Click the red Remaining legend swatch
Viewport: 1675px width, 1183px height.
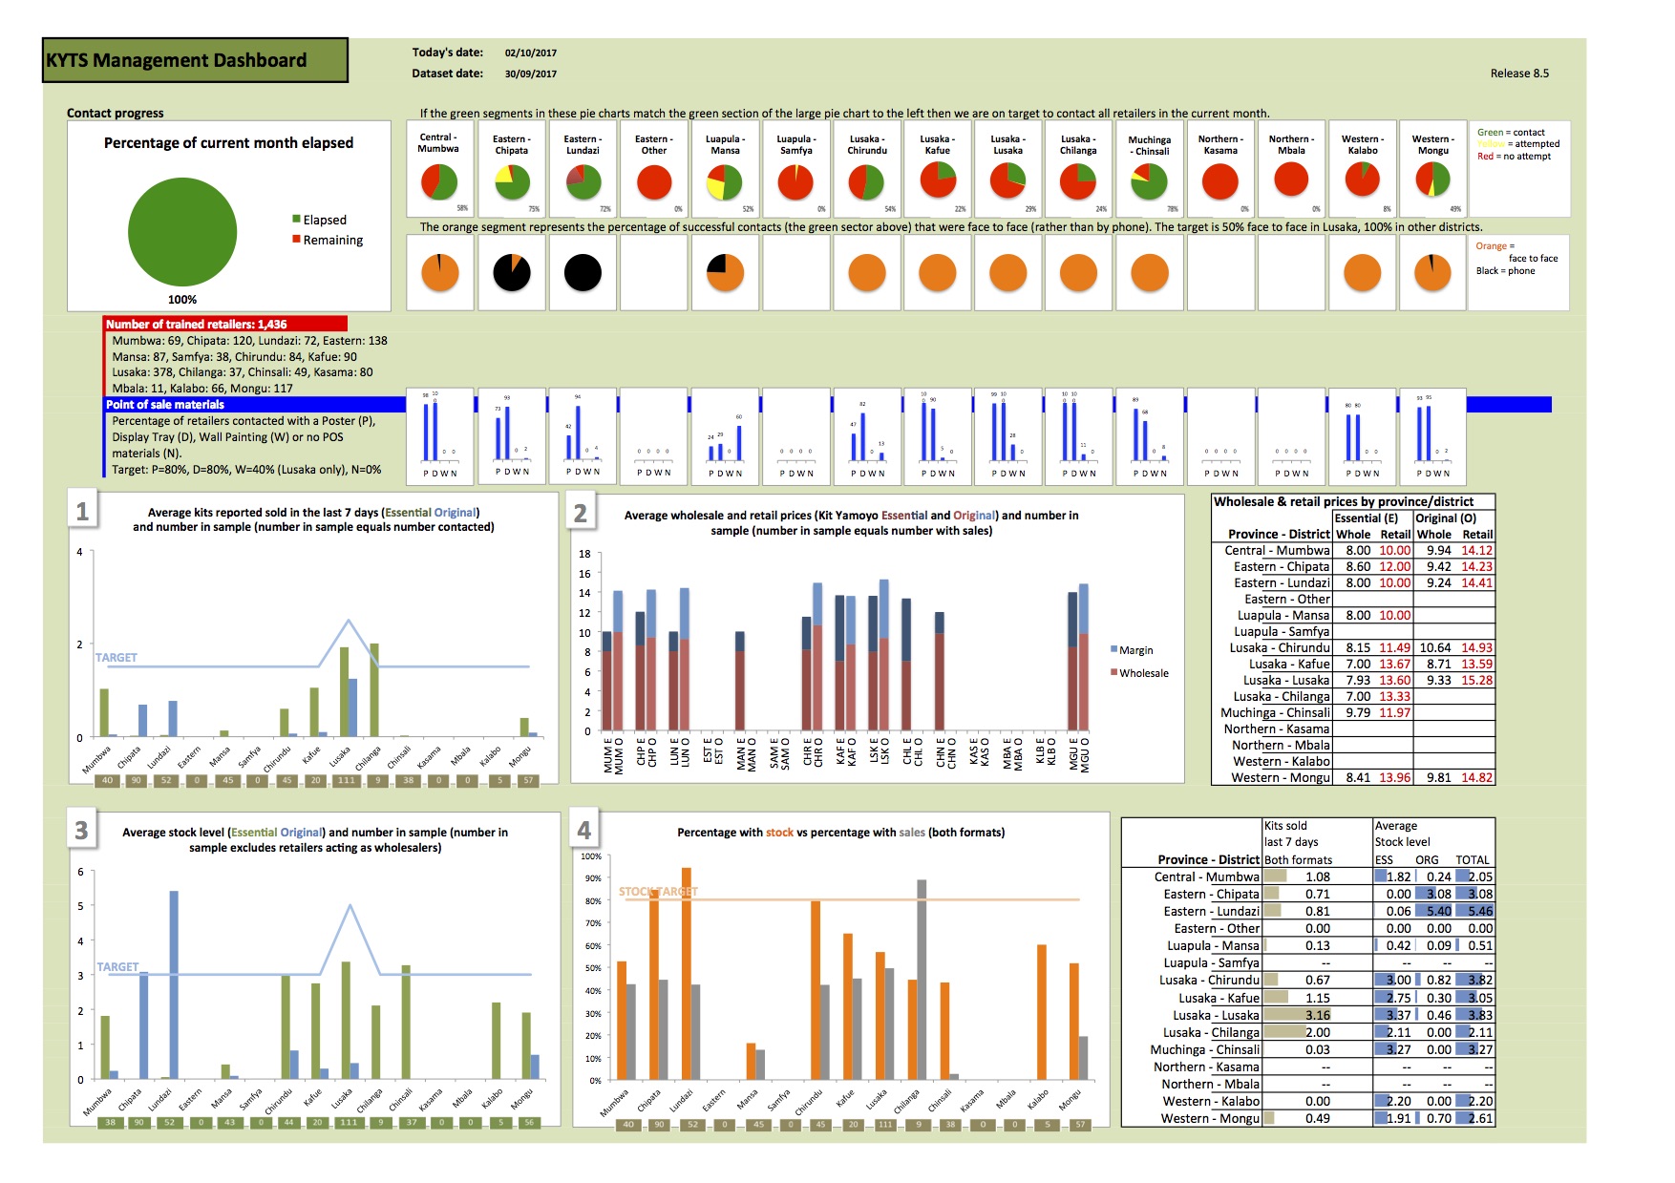(297, 240)
